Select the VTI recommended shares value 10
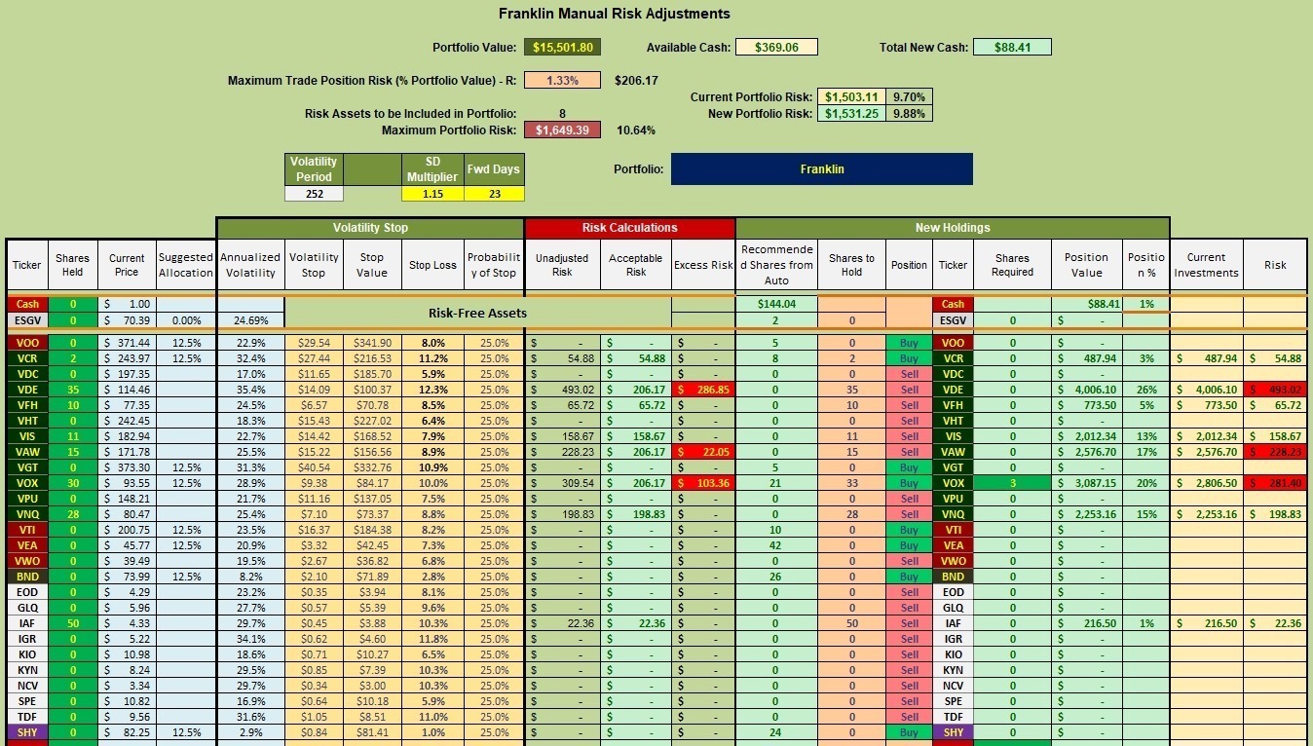Viewport: 1313px width, 746px height. (776, 530)
